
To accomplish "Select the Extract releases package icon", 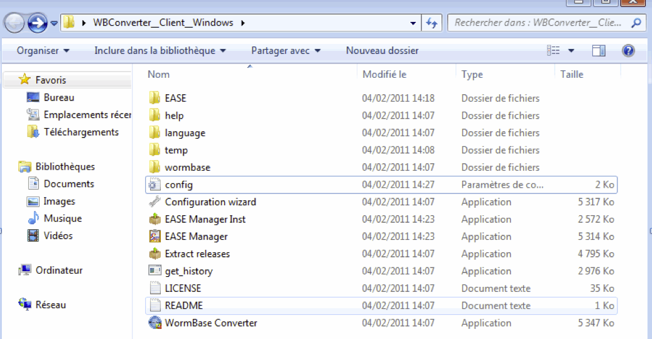I will pos(155,254).
